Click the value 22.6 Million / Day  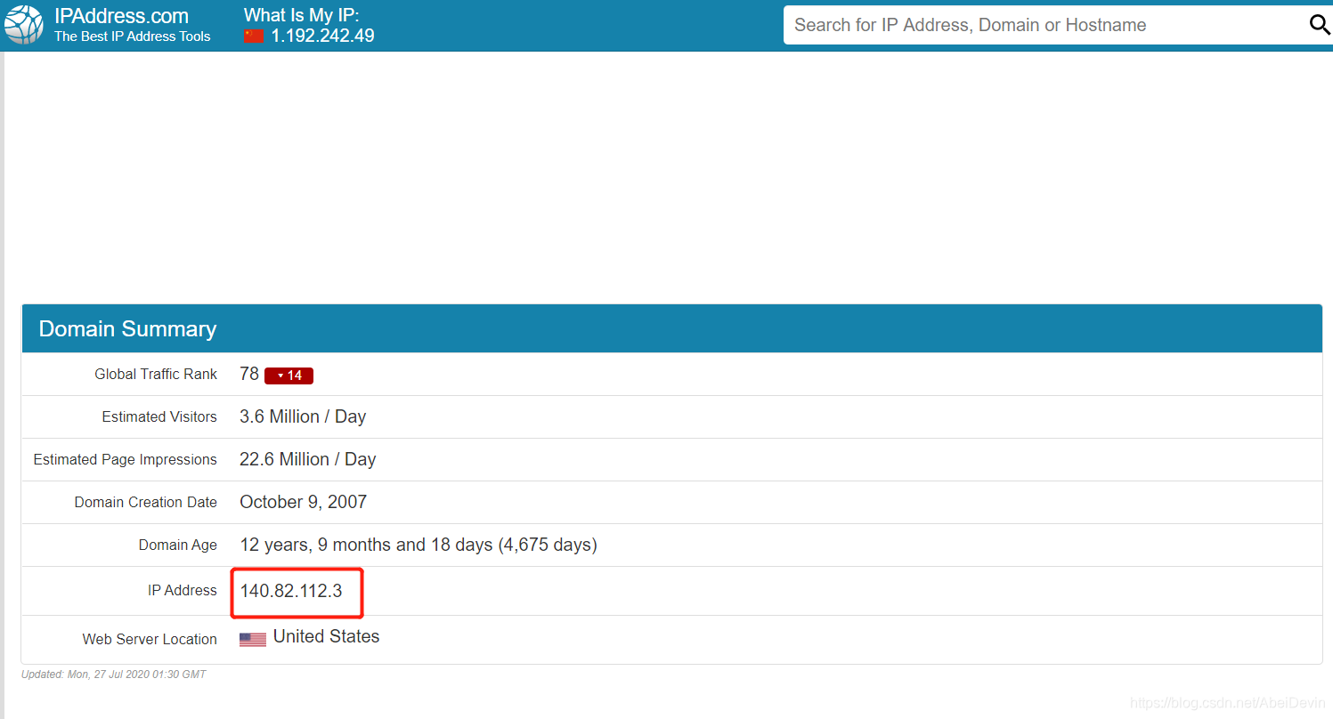(308, 460)
